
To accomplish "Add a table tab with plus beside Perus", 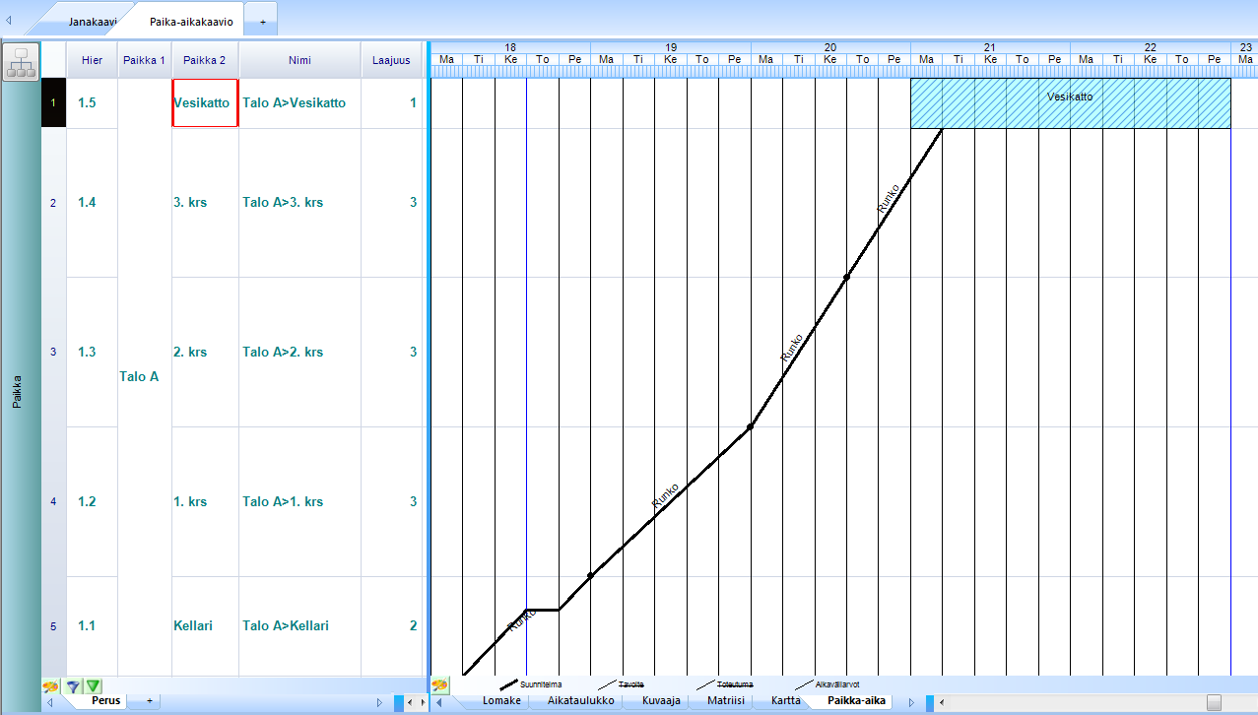I will click(149, 701).
